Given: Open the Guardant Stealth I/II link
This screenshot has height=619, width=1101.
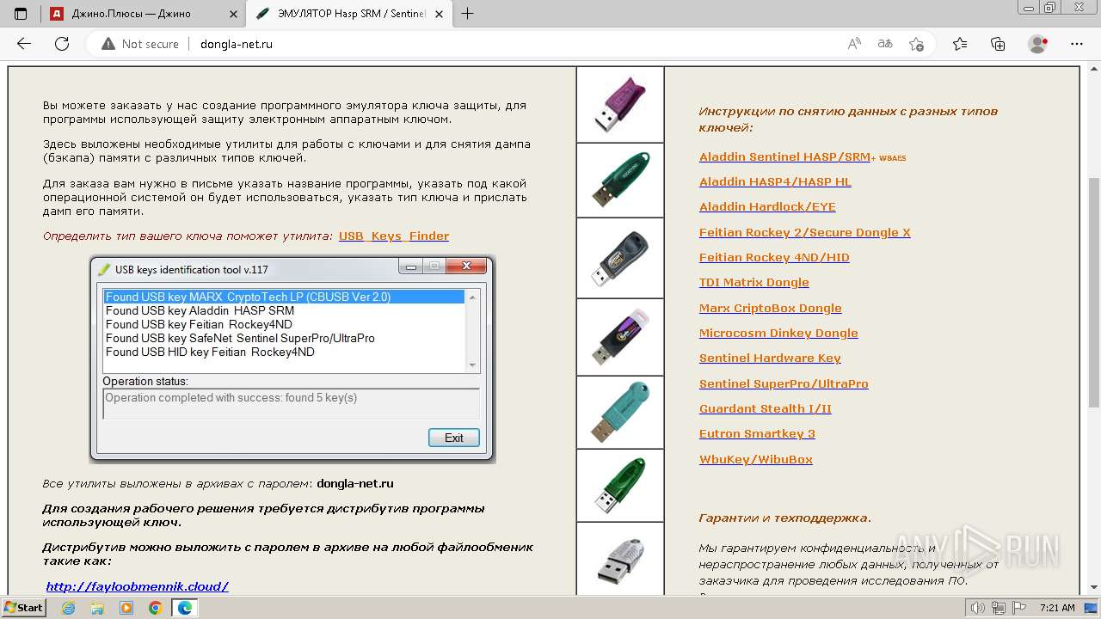Looking at the screenshot, I should 766,409.
